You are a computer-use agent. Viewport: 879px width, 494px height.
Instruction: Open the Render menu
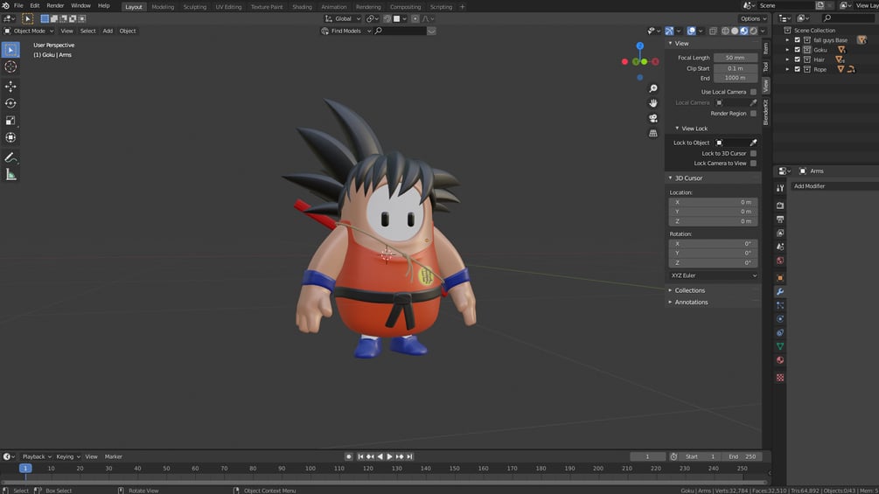coord(55,5)
